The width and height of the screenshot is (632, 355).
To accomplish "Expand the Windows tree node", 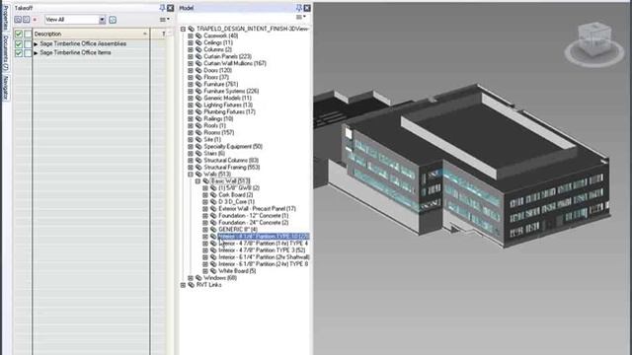I will [191, 278].
